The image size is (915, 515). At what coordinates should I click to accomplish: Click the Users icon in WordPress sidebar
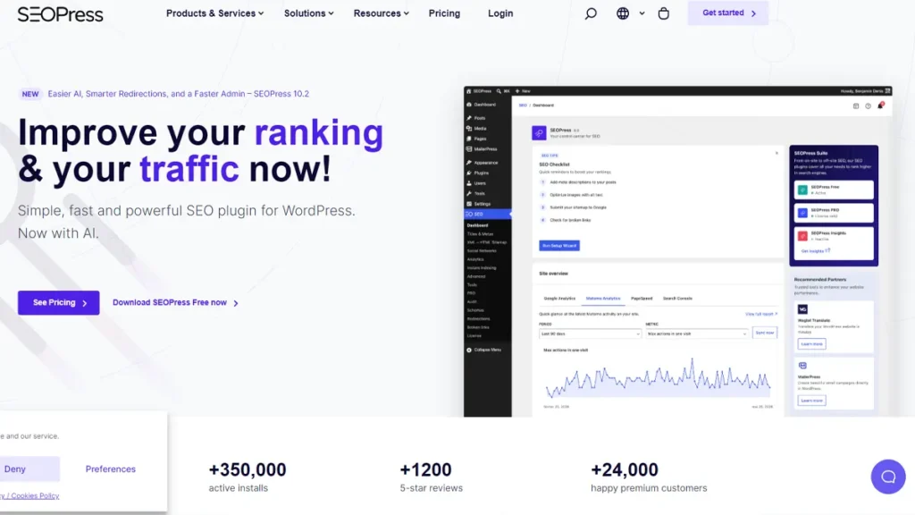coord(469,183)
